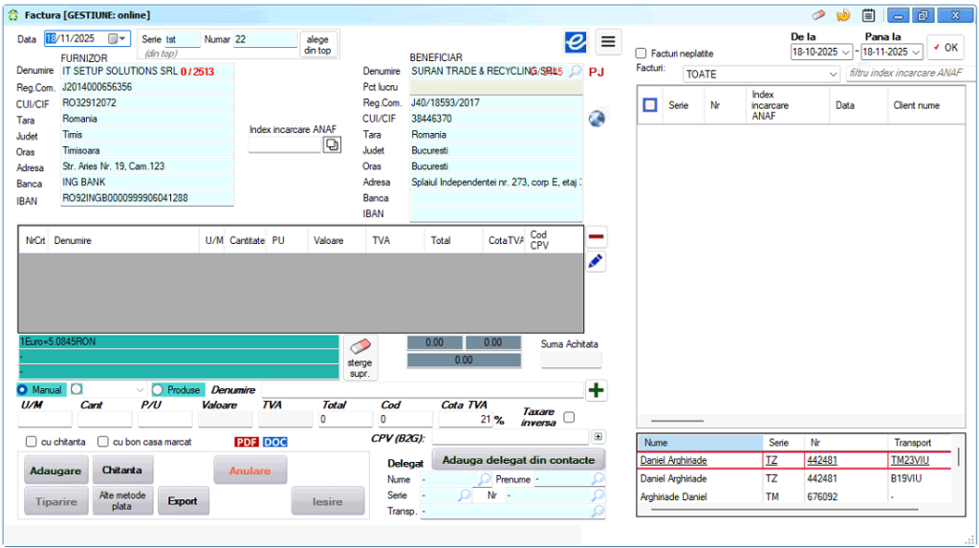
Task: Click the Tiparire button
Action: tap(56, 501)
